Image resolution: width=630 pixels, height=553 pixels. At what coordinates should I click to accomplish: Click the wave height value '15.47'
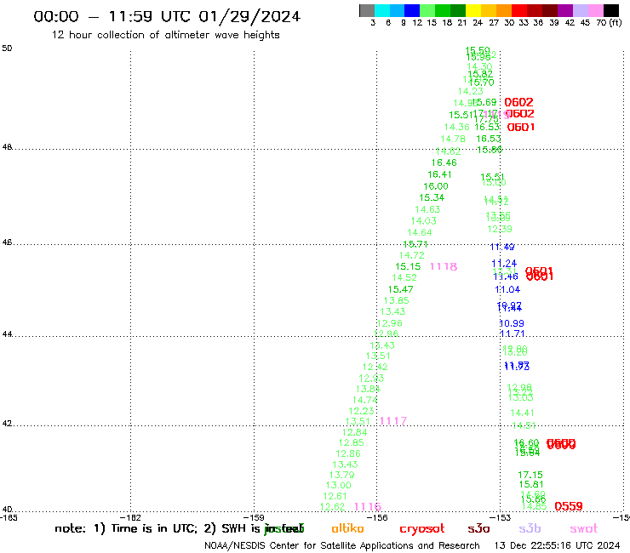401,289
